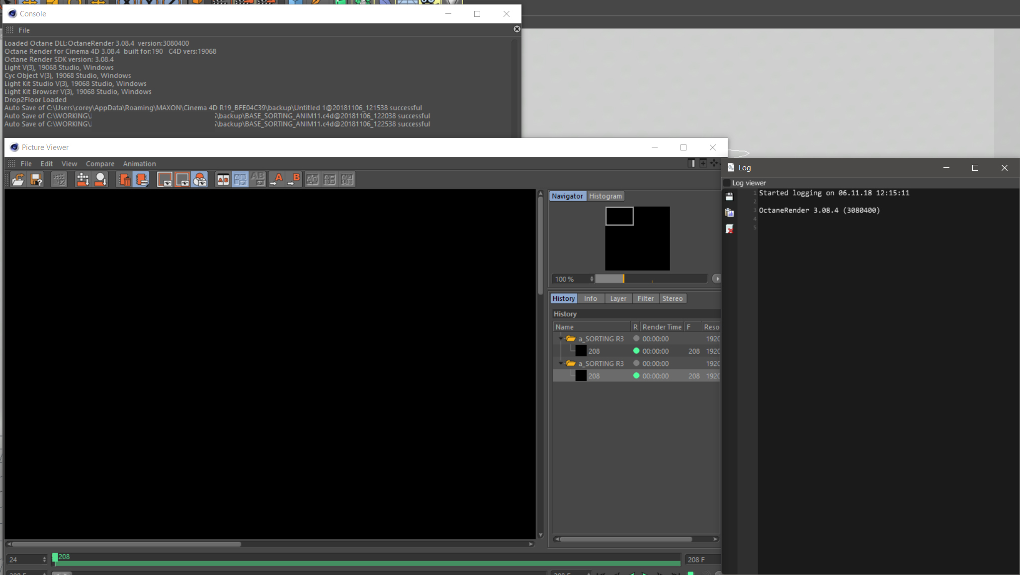Click the Clear All Images trash icon
This screenshot has width=1020, height=575.
tap(124, 180)
